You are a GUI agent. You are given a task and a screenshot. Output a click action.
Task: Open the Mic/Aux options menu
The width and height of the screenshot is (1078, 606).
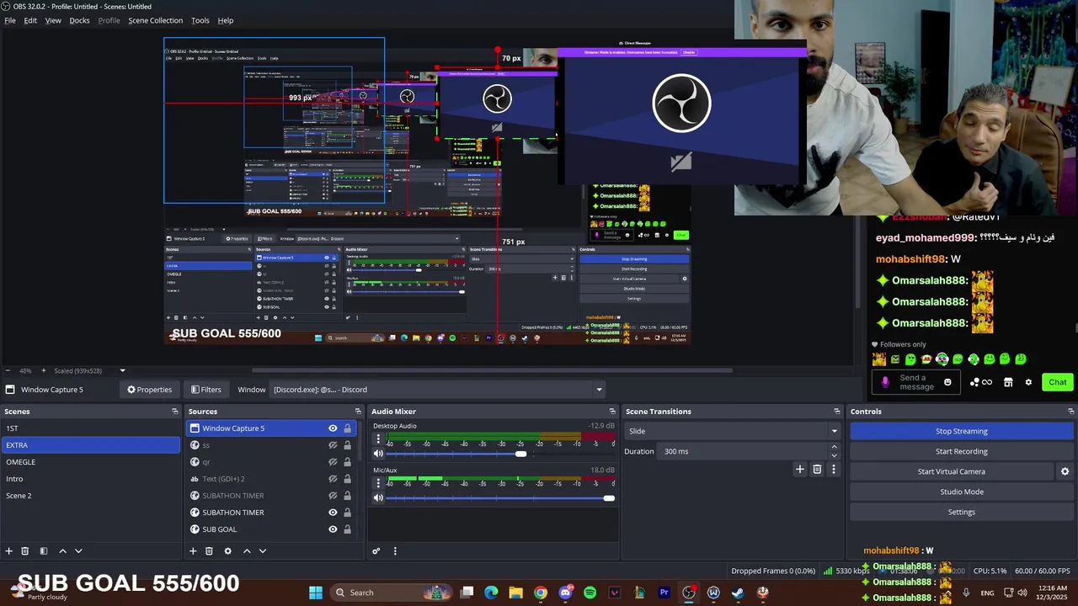point(378,483)
